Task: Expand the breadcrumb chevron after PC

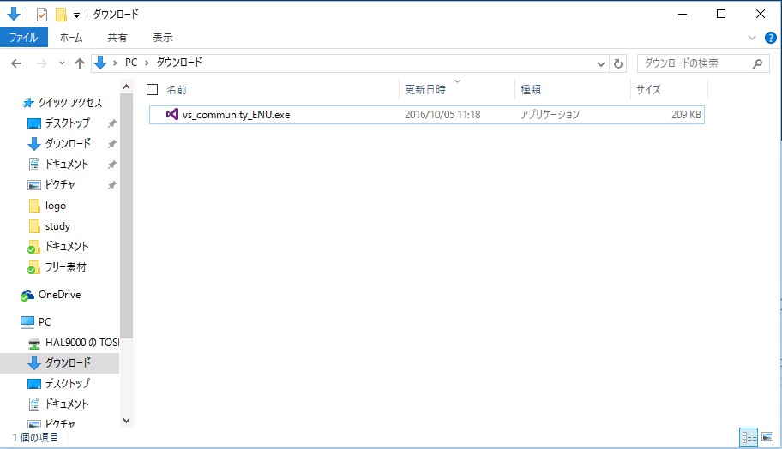Action: (x=147, y=63)
